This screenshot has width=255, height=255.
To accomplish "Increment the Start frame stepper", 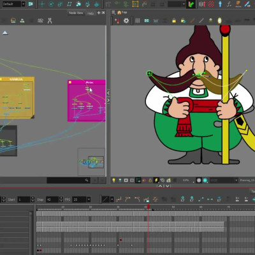I will (x=33, y=198).
